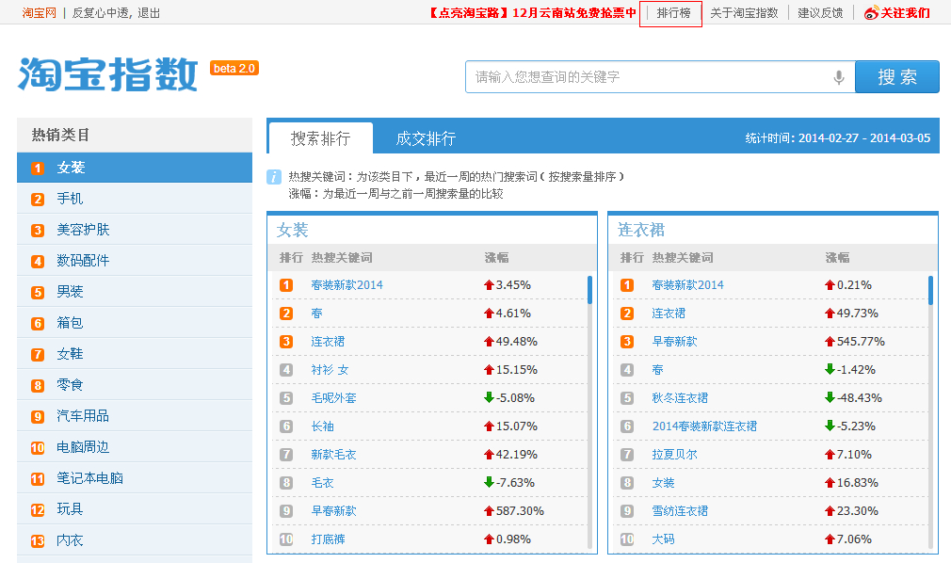The height and width of the screenshot is (563, 951).
Task: Click the -48.43% growth value
Action: (860, 398)
